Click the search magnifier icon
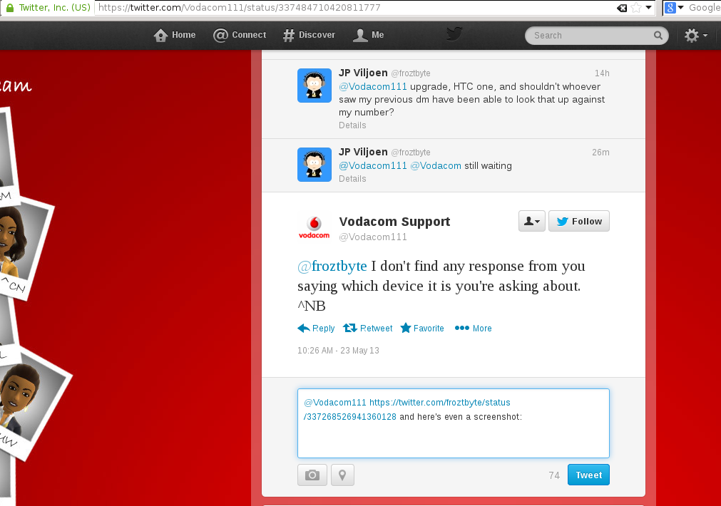The image size is (721, 506). point(658,36)
